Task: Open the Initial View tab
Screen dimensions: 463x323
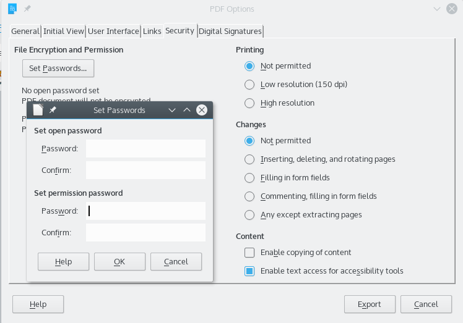Action: tap(64, 31)
